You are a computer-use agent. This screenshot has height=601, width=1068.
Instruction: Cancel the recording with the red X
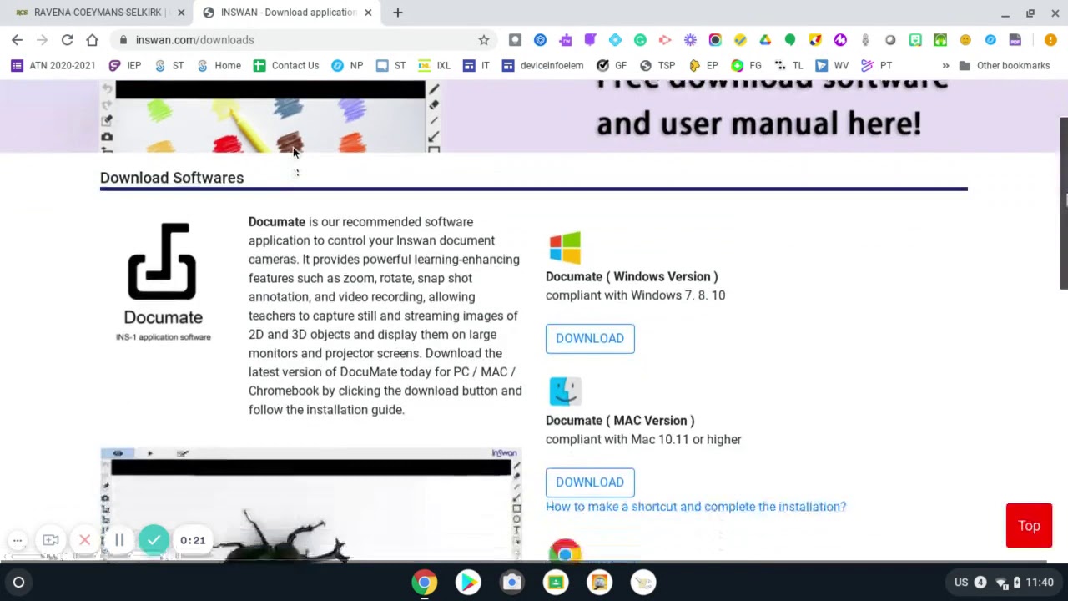click(84, 540)
